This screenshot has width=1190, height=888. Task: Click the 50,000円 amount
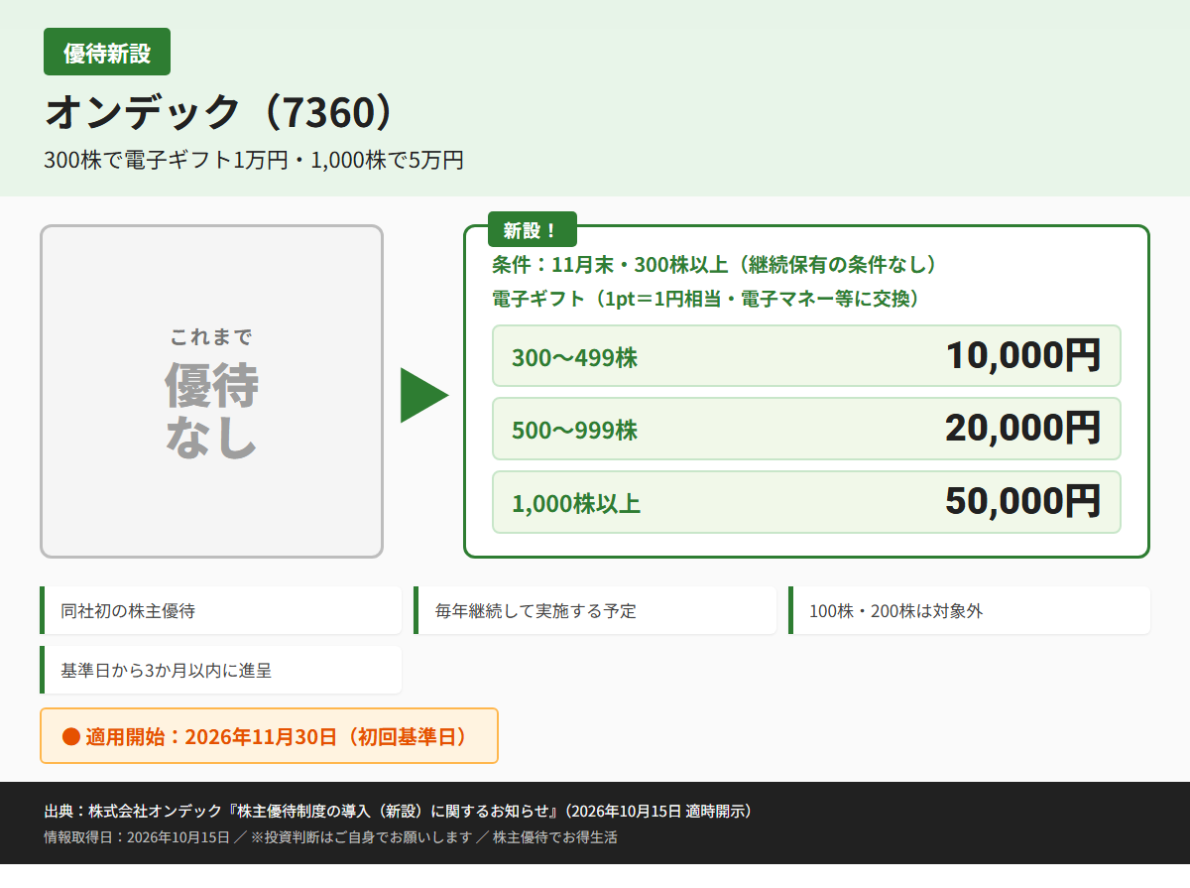(x=1022, y=501)
